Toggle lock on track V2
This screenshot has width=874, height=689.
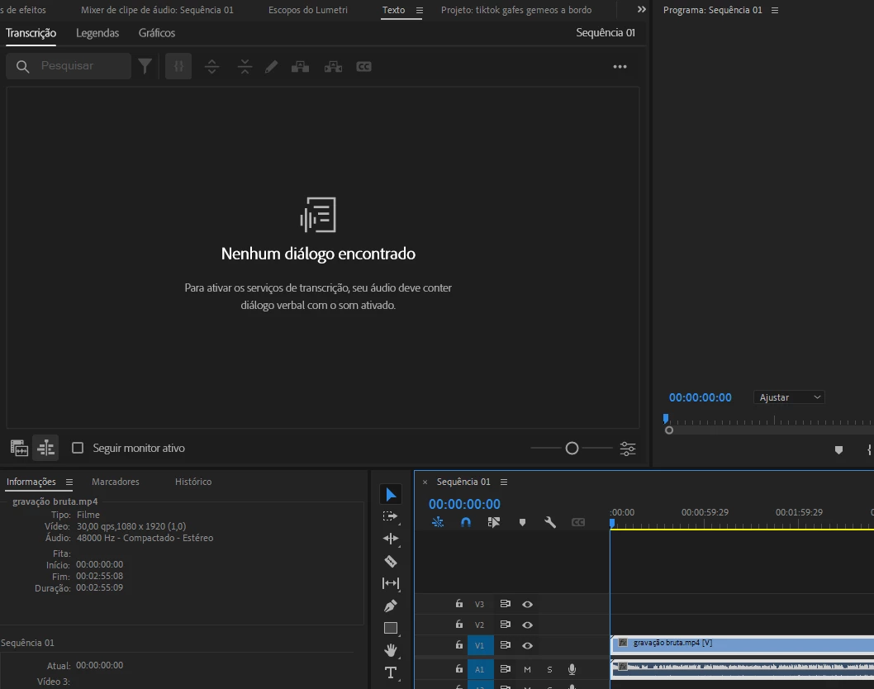coord(459,625)
